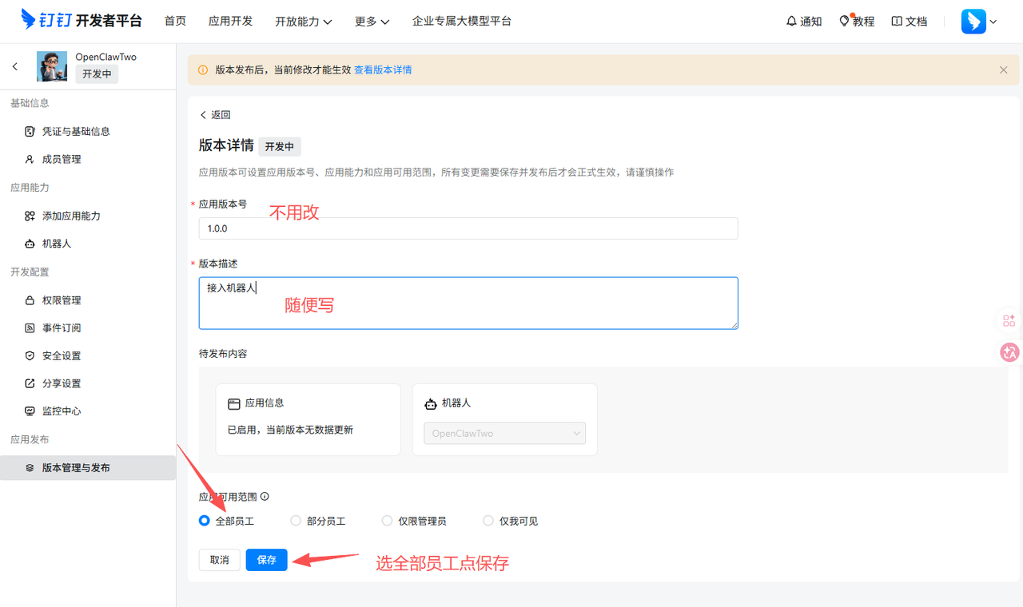Viewport: 1023px width, 607px height.
Task: Go to 应用开发 in top navigation
Action: tap(230, 22)
